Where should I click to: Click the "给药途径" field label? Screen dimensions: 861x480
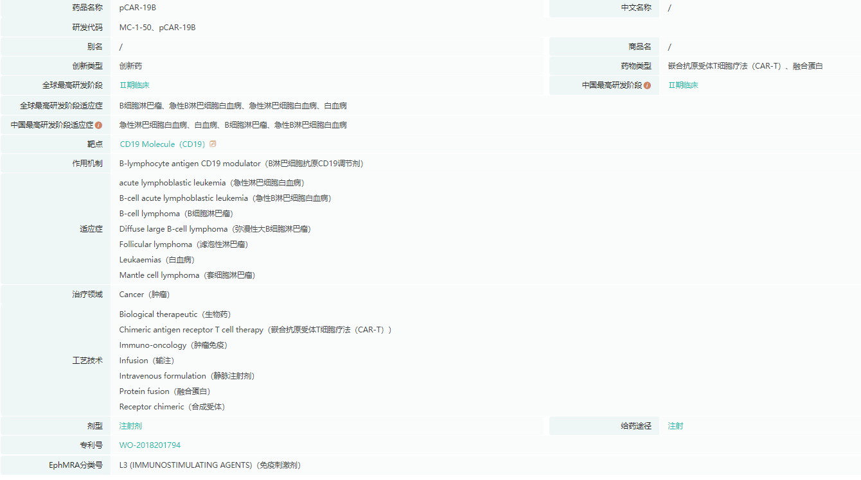(636, 426)
